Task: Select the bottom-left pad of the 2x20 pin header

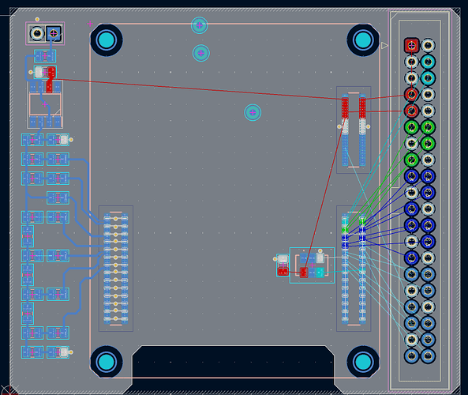Action: coord(412,355)
